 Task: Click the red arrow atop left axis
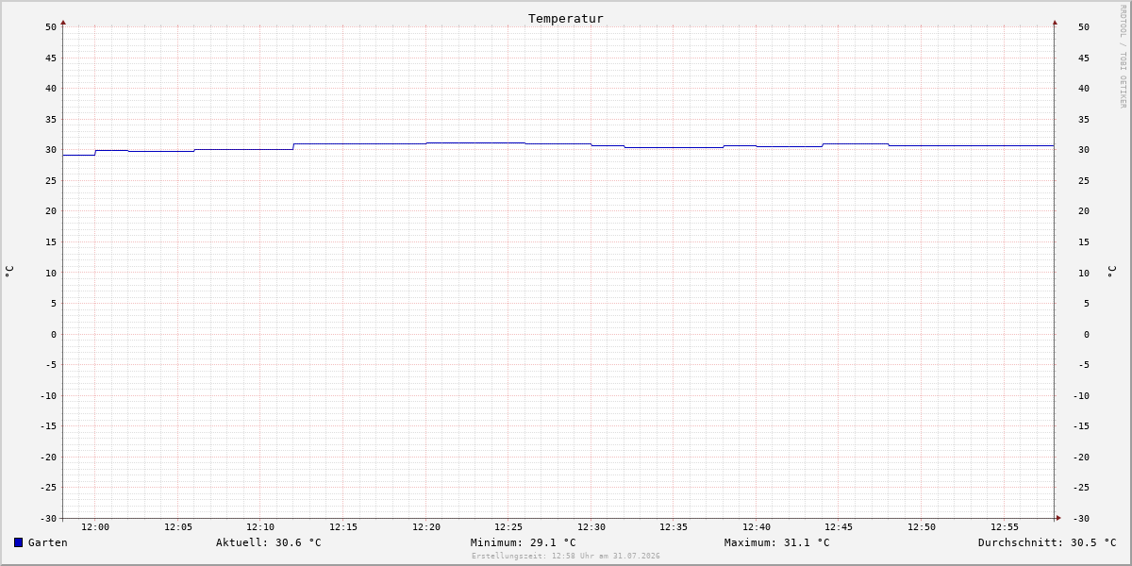tap(63, 22)
